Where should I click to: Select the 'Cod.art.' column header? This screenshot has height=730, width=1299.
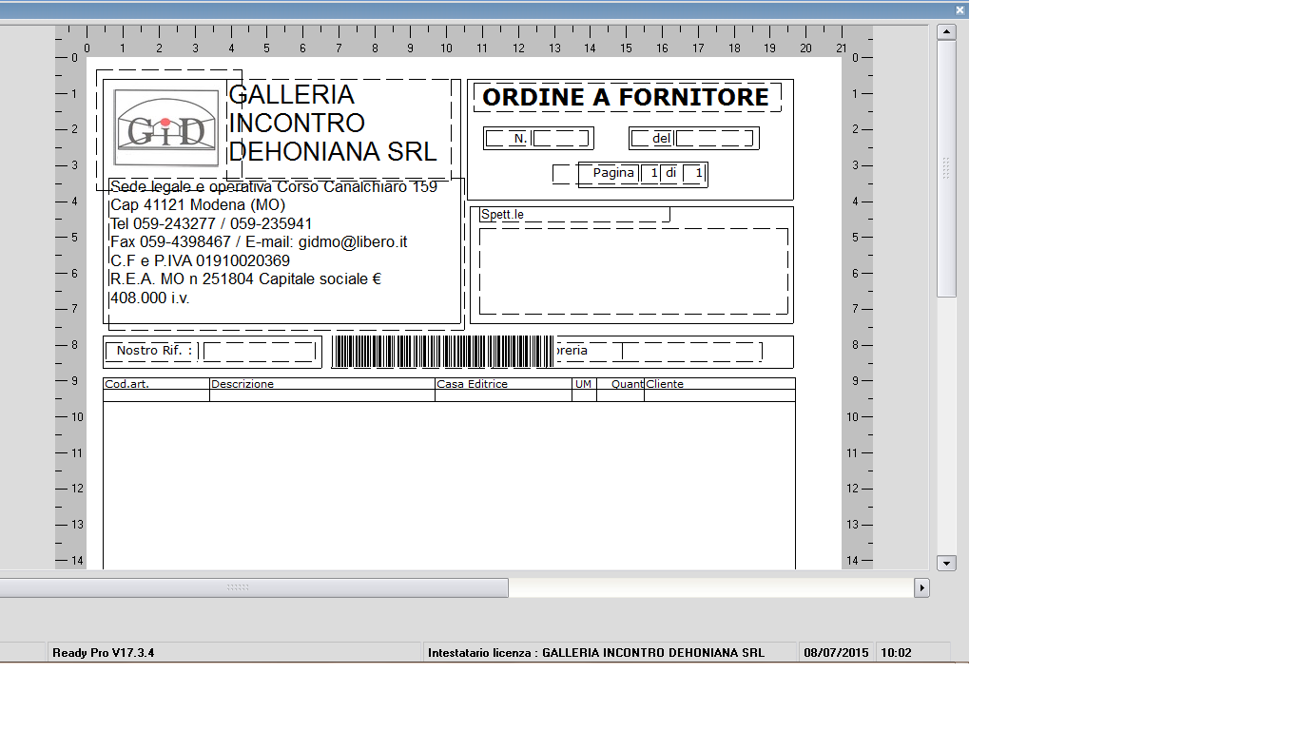tap(127, 384)
